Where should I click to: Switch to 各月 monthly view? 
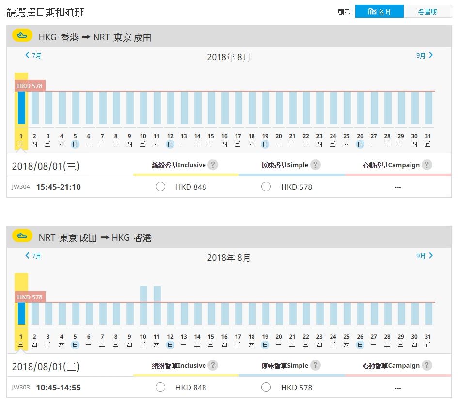click(379, 12)
